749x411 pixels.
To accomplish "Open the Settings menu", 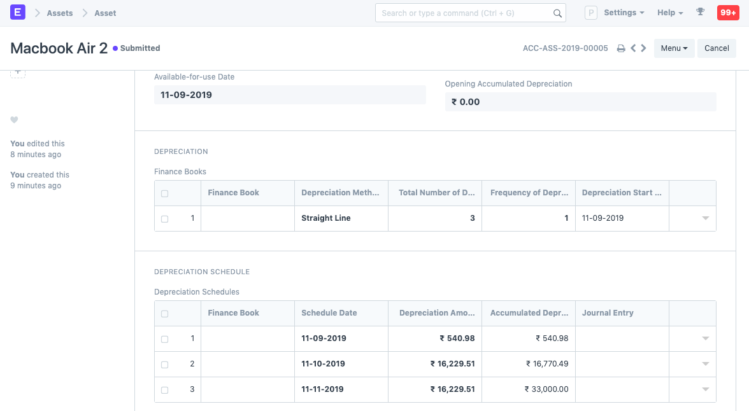I will pyautogui.click(x=624, y=13).
